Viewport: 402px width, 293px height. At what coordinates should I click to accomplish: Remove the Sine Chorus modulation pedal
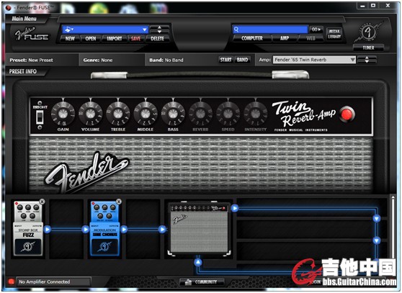tap(119, 202)
